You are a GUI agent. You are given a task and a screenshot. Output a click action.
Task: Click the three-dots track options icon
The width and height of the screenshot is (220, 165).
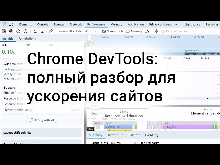[x=208, y=99]
